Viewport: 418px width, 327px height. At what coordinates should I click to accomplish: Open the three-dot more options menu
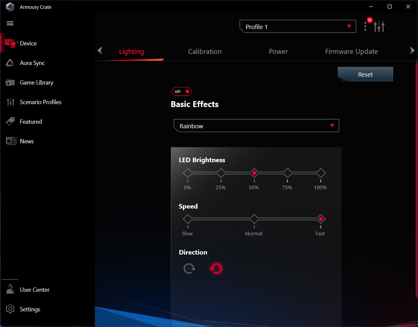365,26
